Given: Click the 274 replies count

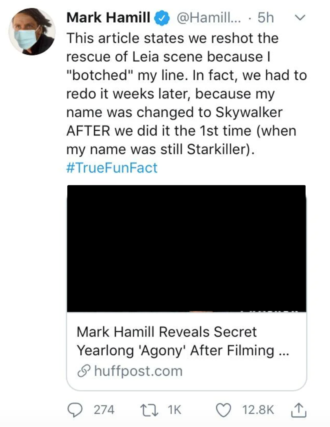Looking at the screenshot, I should [105, 410].
